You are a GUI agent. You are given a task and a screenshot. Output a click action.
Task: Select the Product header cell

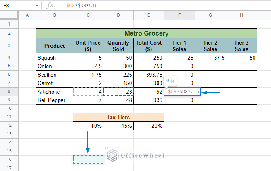(55, 46)
